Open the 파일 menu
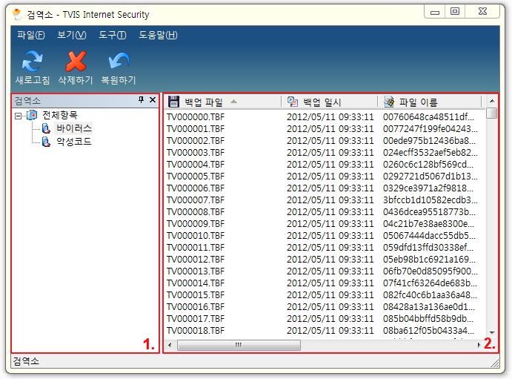 [x=30, y=35]
